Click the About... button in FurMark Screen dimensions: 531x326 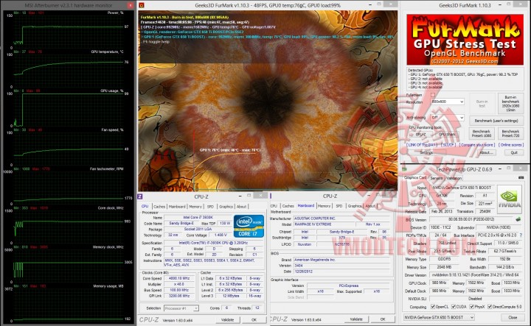point(486,152)
